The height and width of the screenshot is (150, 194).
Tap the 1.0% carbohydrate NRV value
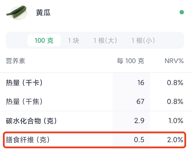point(176,121)
